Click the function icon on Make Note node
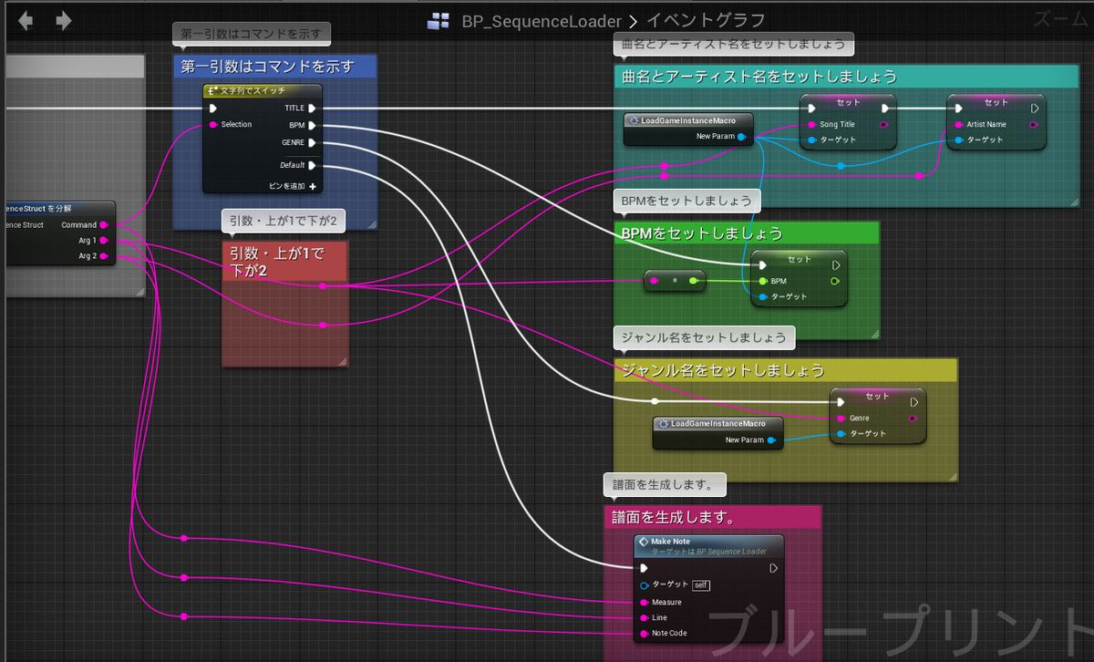 [x=643, y=542]
